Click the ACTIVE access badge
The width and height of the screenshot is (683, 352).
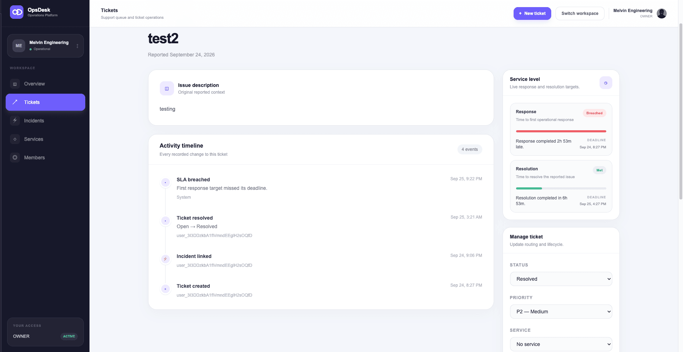69,336
